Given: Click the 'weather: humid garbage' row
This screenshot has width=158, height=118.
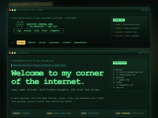Looking at the screenshot, I should click(126, 36).
